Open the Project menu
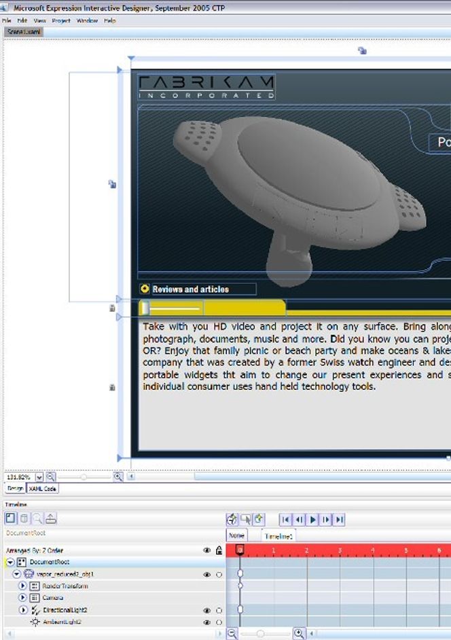The image size is (451, 640). click(x=61, y=21)
